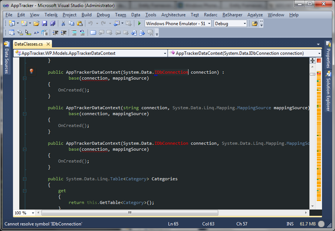Save the current file with floppy icon

coord(45,23)
